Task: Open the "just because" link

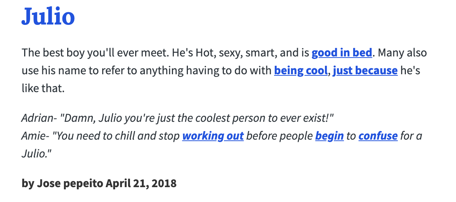Action: tap(365, 70)
